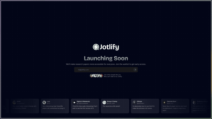212x119 pixels.
Task: Click the 'Nights & Weekends' name
Action: 83,101
